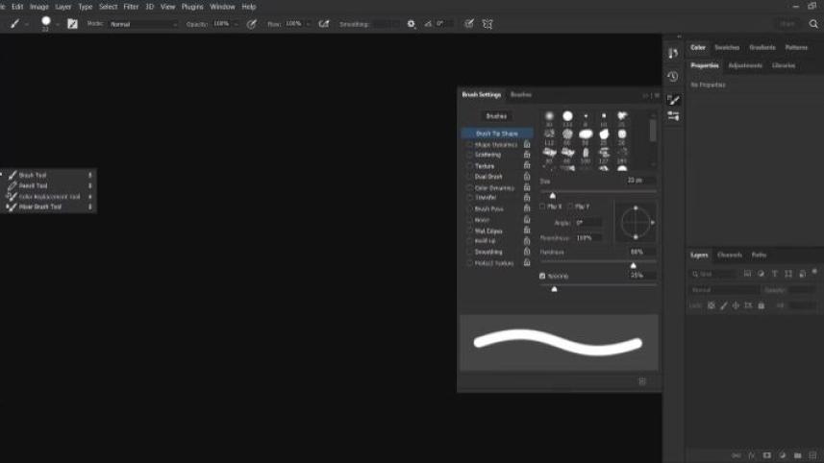Click the Brushes button in Brush Settings
Image resolution: width=824 pixels, height=463 pixels.
[x=496, y=116]
